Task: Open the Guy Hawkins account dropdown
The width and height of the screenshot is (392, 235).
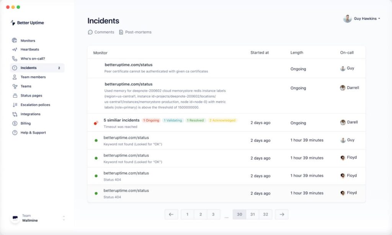Action: [x=362, y=18]
